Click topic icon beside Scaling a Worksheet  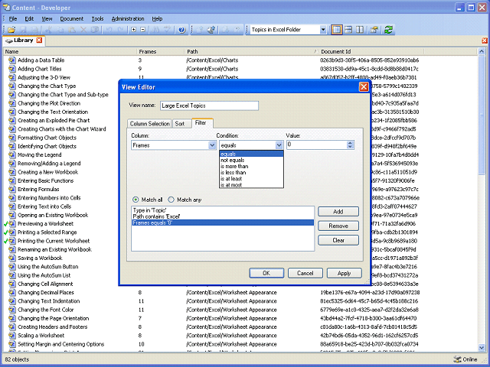pyautogui.click(x=12, y=336)
